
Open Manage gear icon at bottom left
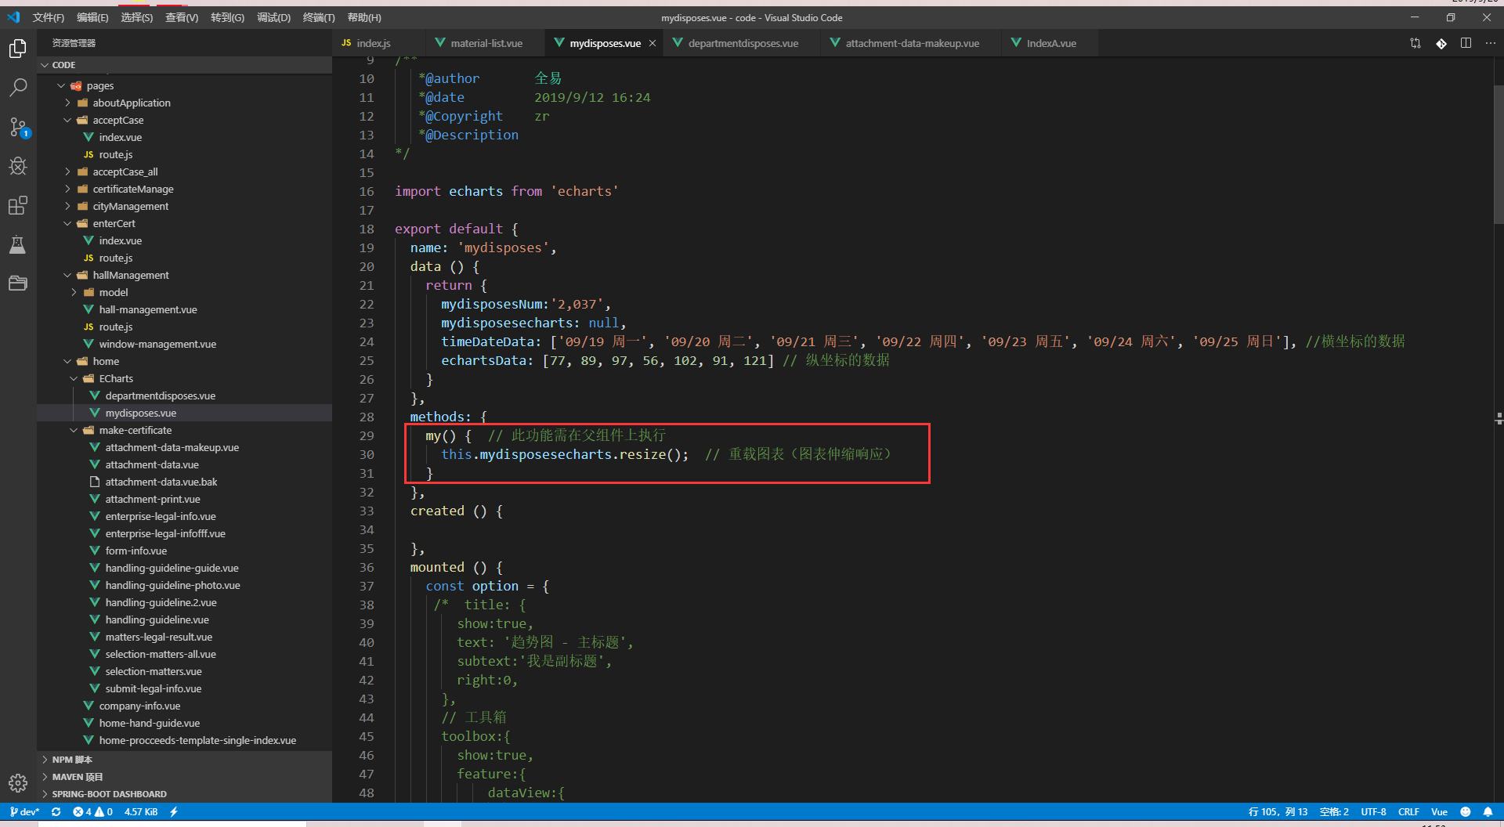click(18, 782)
